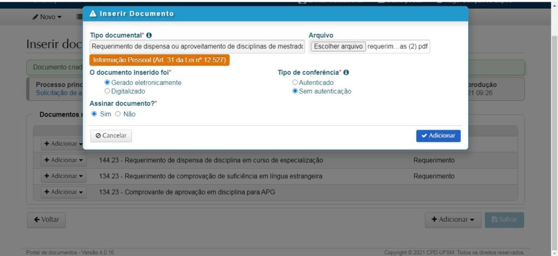Choose Sem autenticação radio option
Screen dimensions: 558x256
[295, 91]
